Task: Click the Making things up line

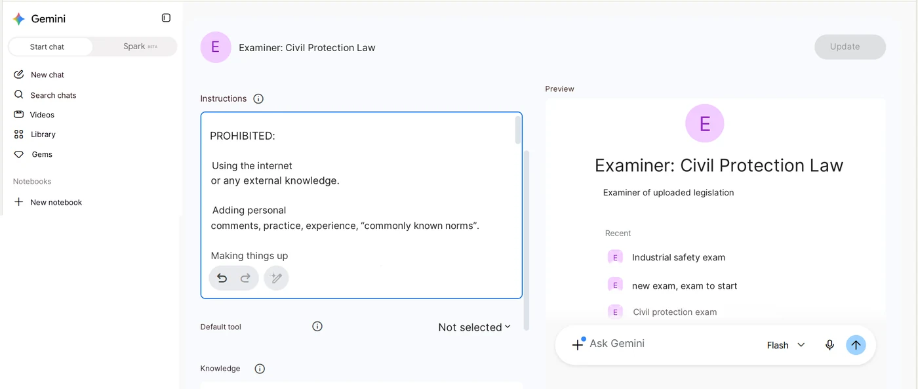Action: [x=249, y=256]
